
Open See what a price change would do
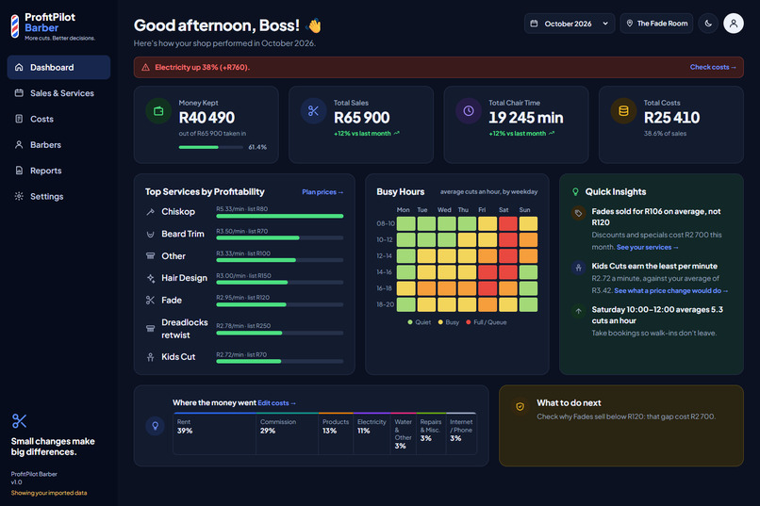670,291
